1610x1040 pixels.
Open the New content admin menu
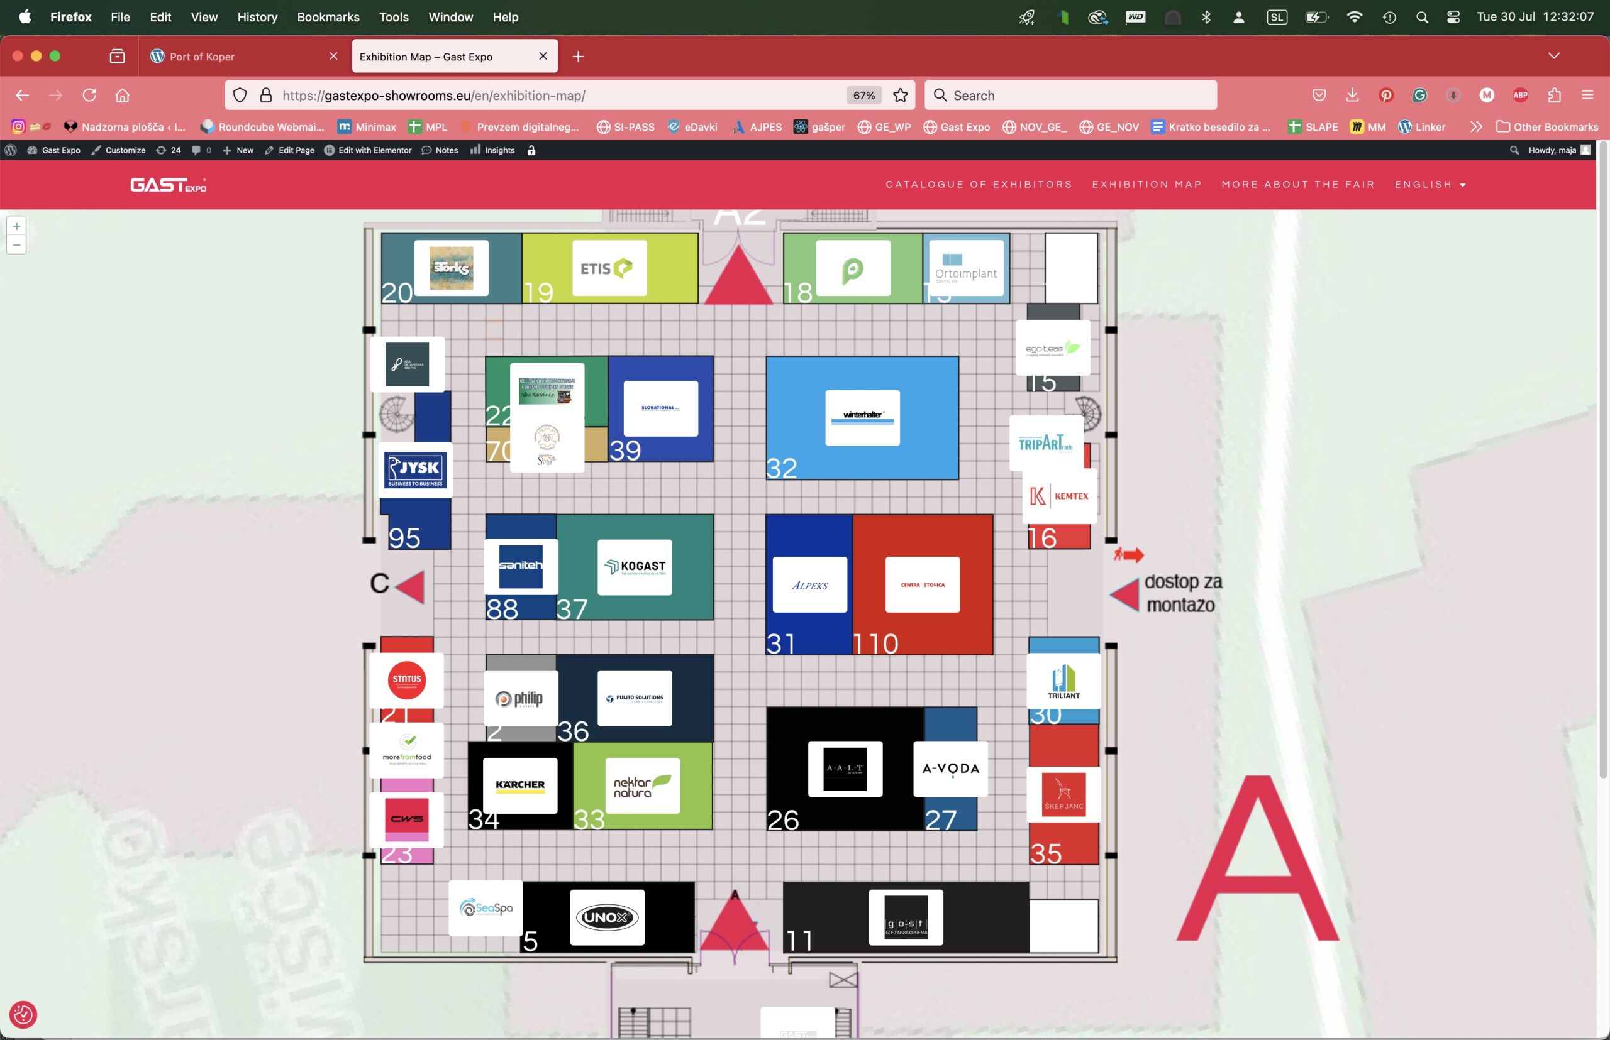point(238,150)
